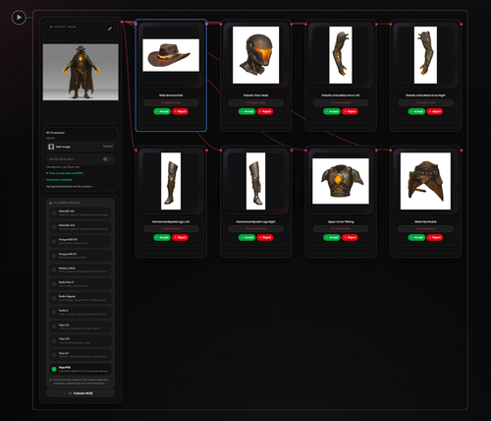Enable the Hitem3D v1.5 model checkbox
The image size is (491, 421).
pyautogui.click(x=54, y=213)
